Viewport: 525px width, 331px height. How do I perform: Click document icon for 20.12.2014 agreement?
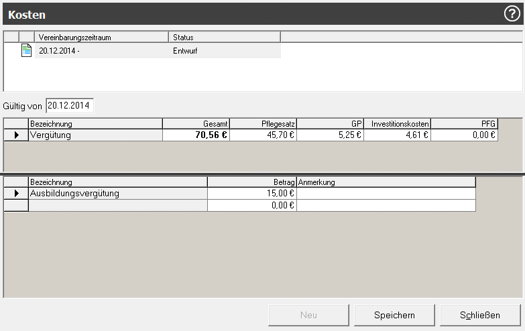coord(27,50)
